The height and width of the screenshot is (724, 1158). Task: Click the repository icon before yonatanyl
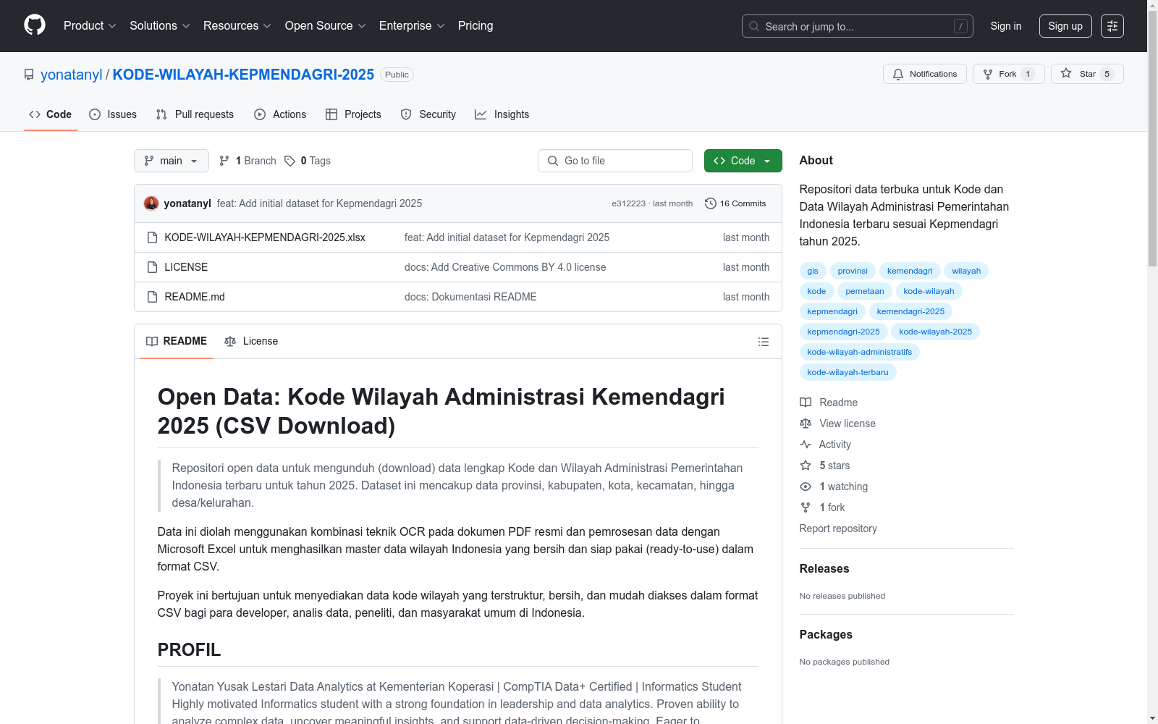point(29,75)
